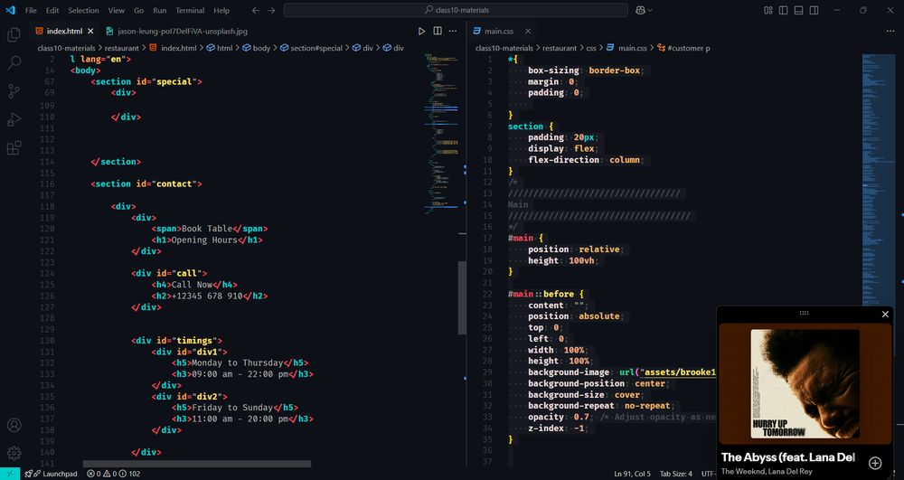
Task: Open the Accounts menu in the activity bar
Action: [x=14, y=425]
